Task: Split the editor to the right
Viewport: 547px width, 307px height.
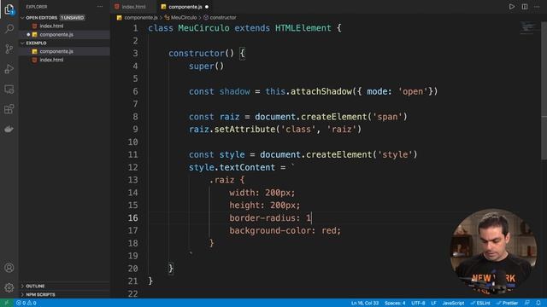Action: coord(525,7)
